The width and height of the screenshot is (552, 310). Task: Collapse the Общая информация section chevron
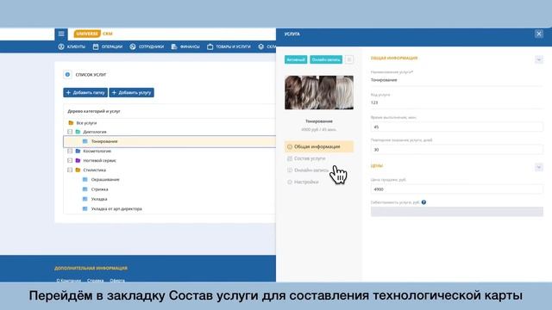538,59
